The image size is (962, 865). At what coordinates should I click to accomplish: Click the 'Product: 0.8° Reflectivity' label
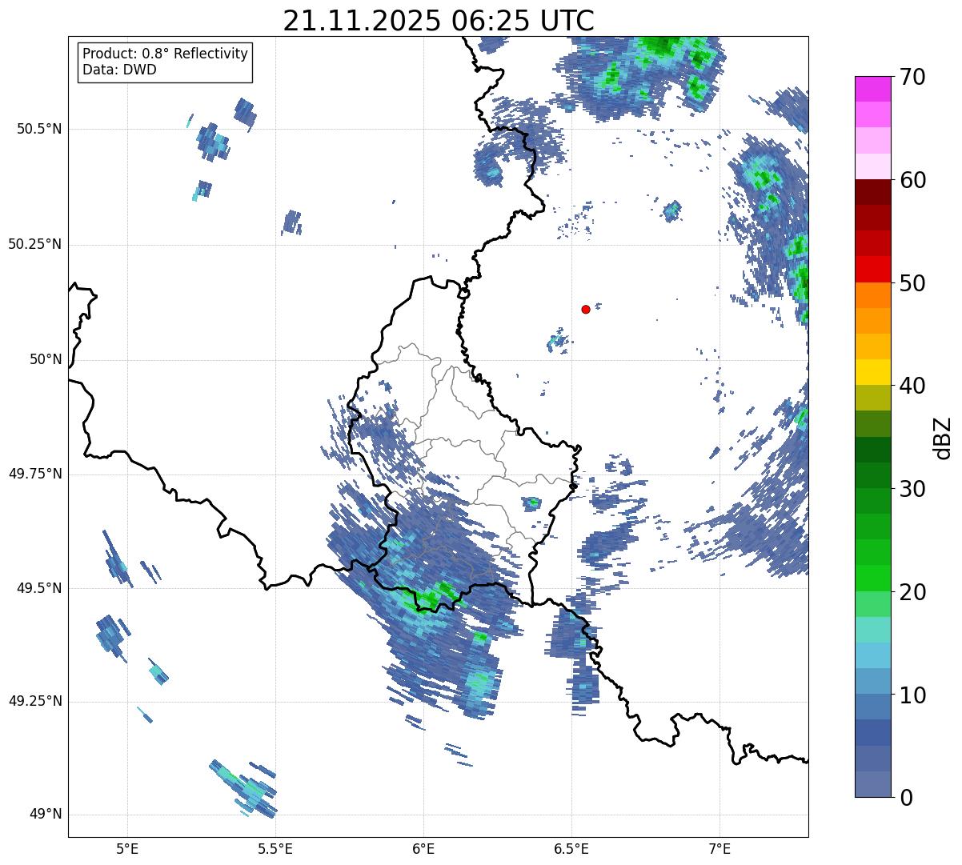pyautogui.click(x=166, y=54)
